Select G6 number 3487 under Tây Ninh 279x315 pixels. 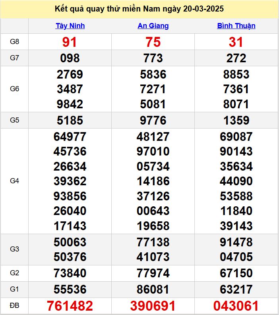[x=70, y=89]
